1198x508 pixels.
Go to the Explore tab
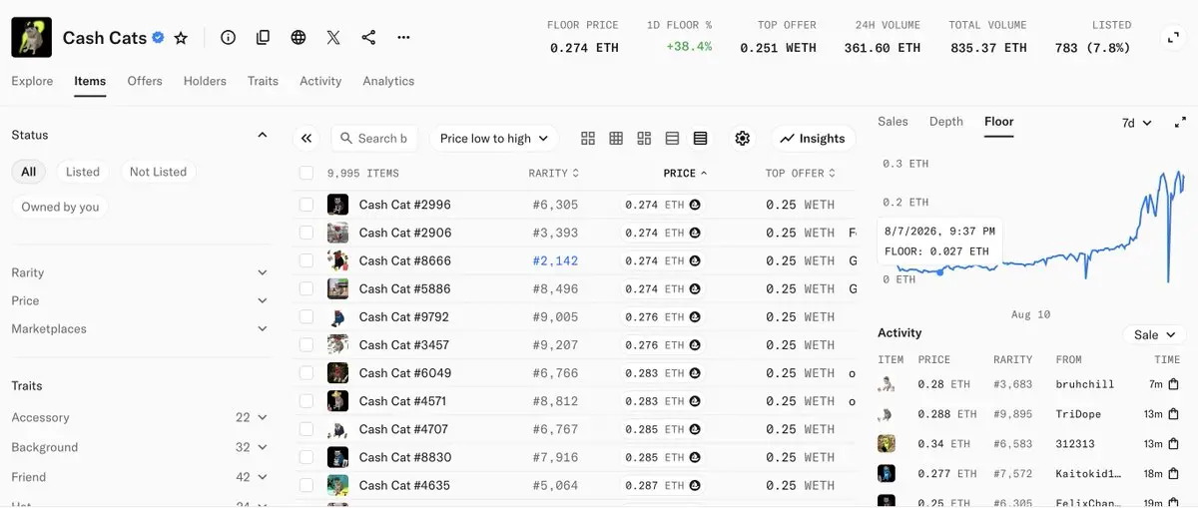point(32,81)
